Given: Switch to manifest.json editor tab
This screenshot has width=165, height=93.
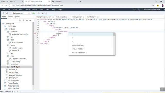Looking at the screenshot, I should [x=92, y=17].
